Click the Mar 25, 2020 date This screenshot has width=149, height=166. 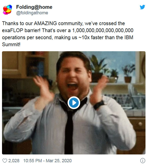click(59, 161)
